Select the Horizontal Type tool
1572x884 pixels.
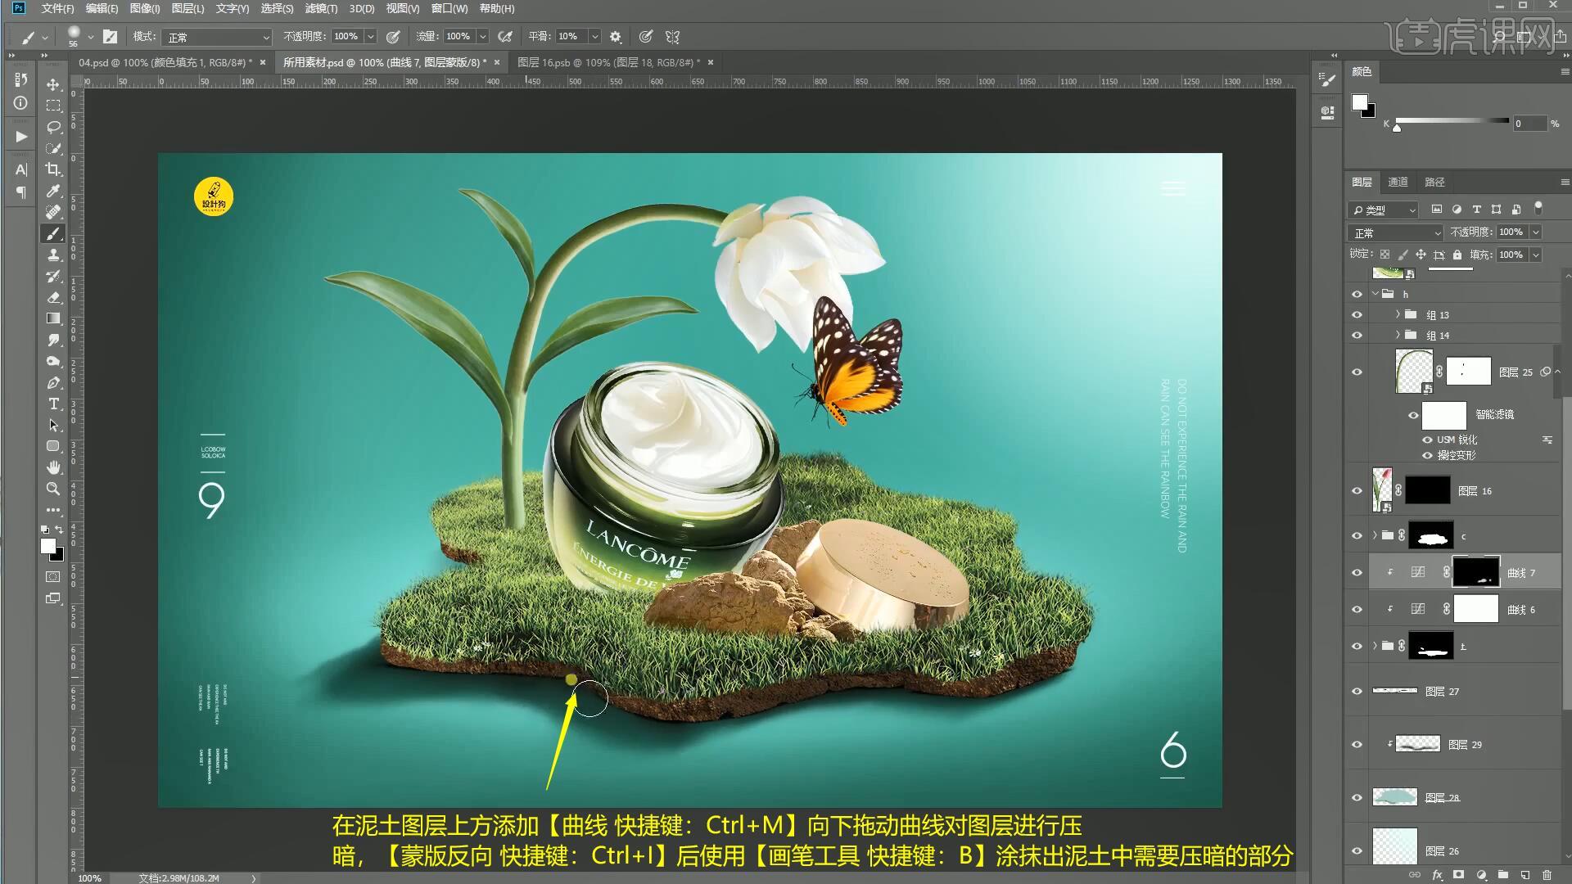click(x=53, y=404)
